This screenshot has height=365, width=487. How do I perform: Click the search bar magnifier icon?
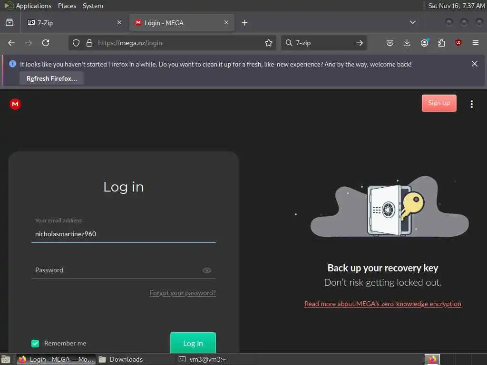pyautogui.click(x=289, y=43)
